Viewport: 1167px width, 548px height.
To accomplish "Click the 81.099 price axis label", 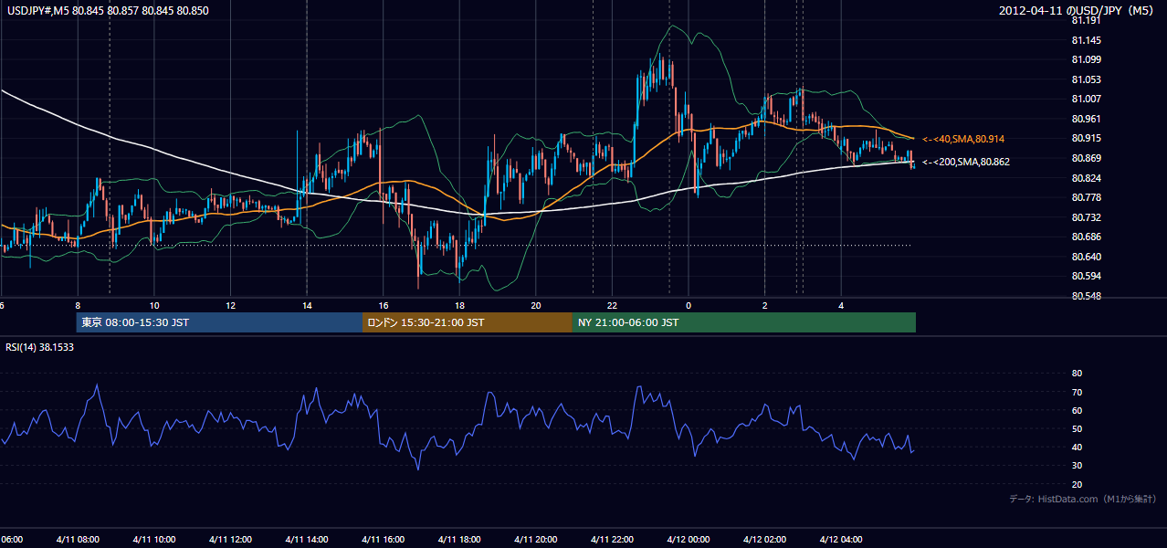I will coord(1086,59).
